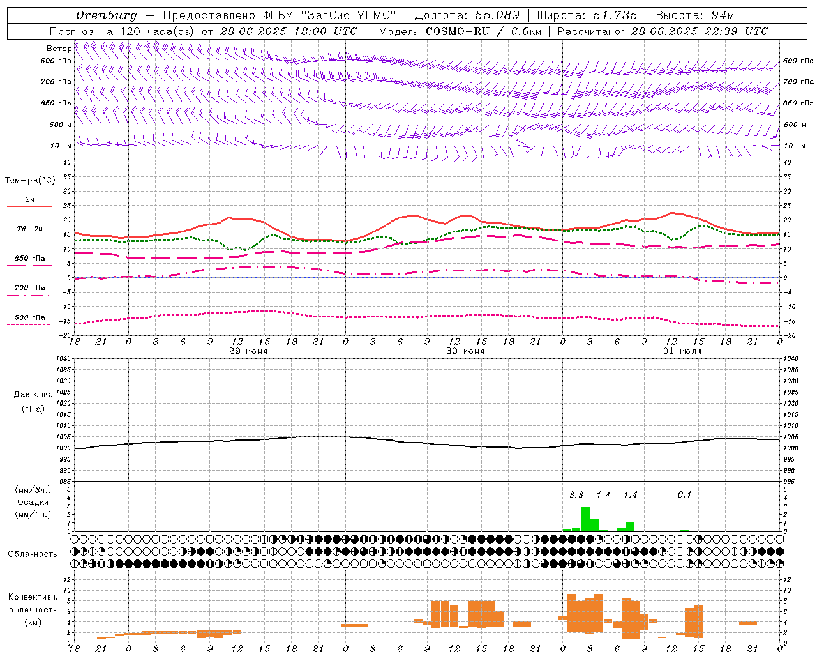Click the '(гПа)' unit label under Давление
The width and height of the screenshot is (817, 654).
[x=33, y=408]
